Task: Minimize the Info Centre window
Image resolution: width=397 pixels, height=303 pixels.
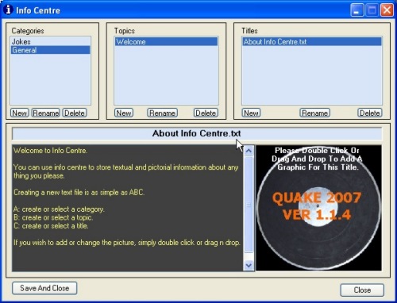Action: pyautogui.click(x=357, y=10)
